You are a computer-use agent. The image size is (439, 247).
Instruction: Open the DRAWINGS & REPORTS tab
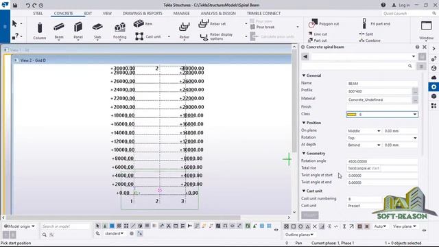[x=142, y=14]
